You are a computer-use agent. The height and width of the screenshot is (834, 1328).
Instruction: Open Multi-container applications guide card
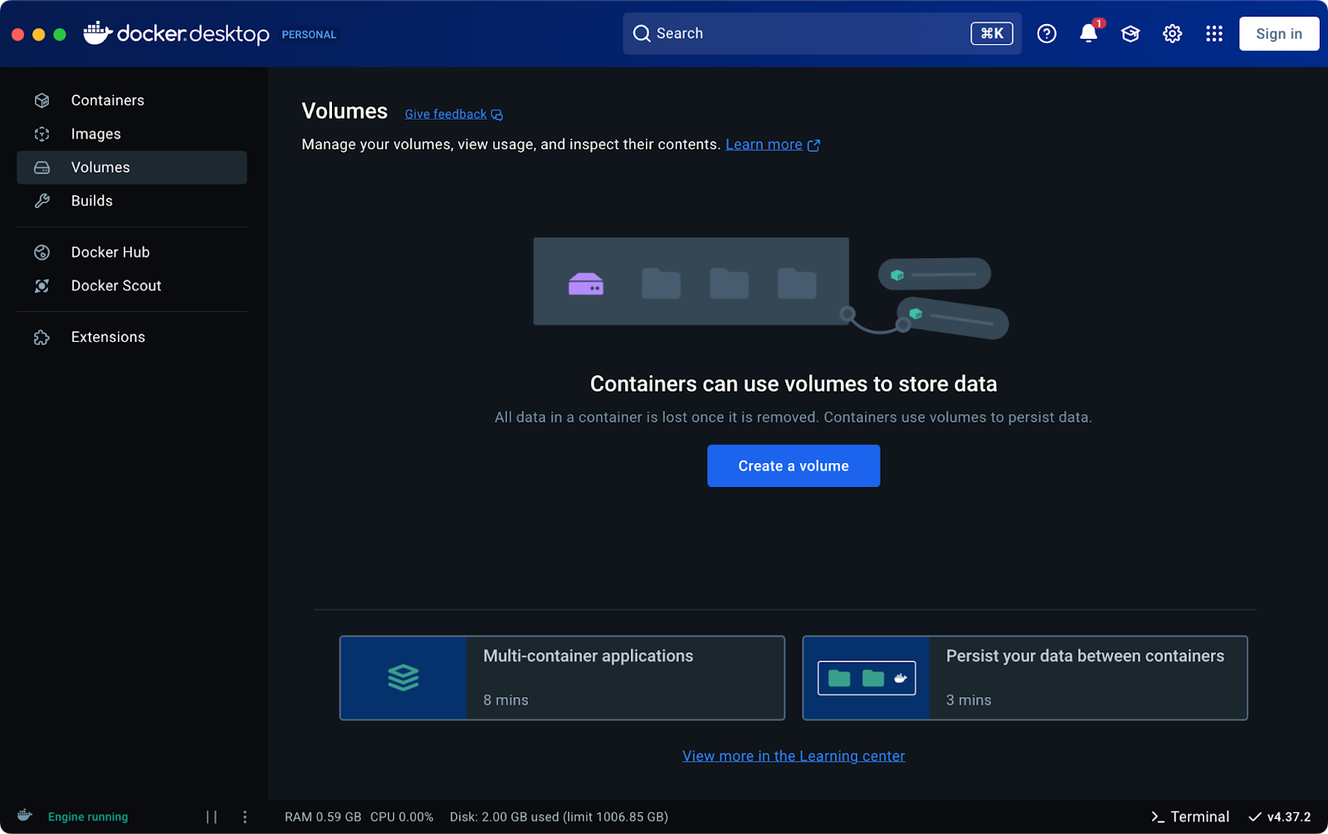coord(562,678)
